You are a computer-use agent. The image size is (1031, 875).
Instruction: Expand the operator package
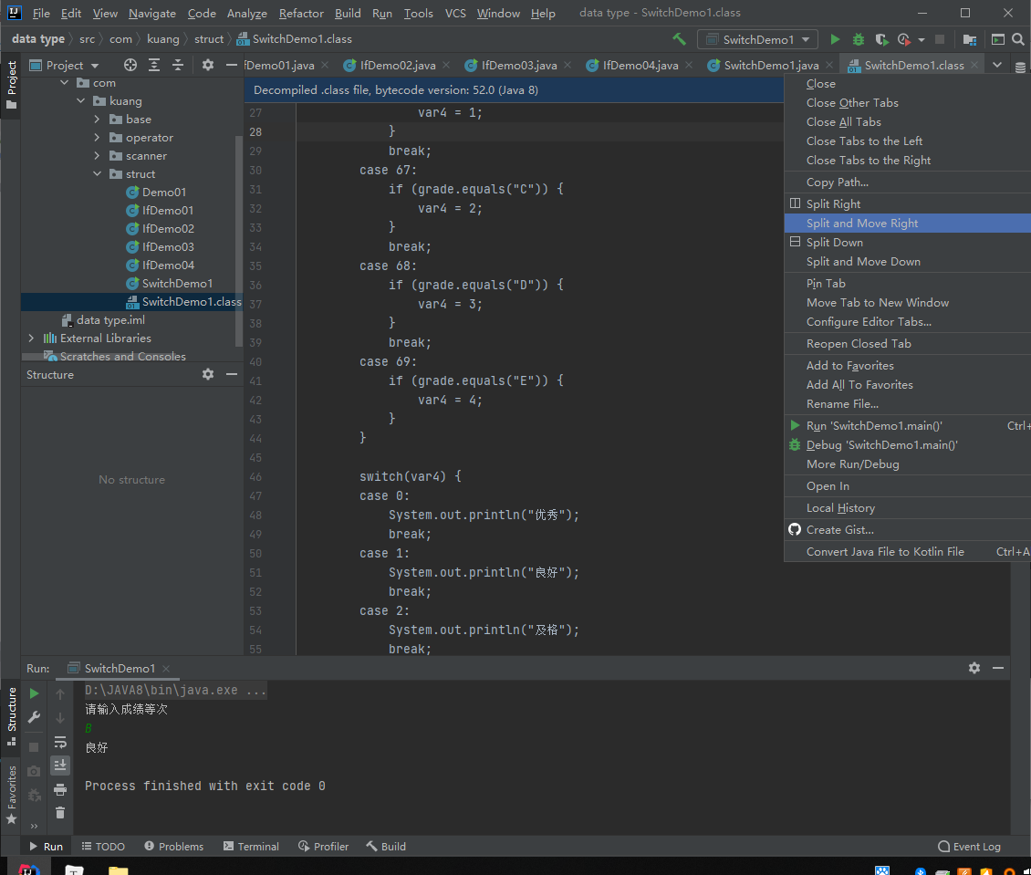coord(98,138)
